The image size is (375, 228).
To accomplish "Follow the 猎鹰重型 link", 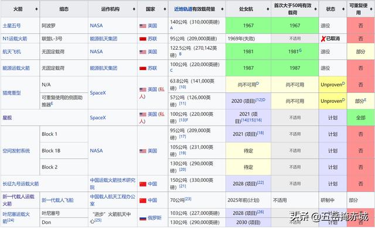I will point(12,93).
